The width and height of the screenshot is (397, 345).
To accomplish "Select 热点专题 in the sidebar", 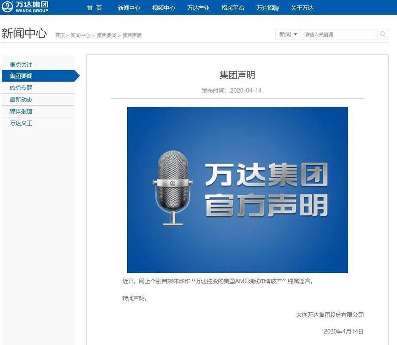I will pyautogui.click(x=38, y=88).
